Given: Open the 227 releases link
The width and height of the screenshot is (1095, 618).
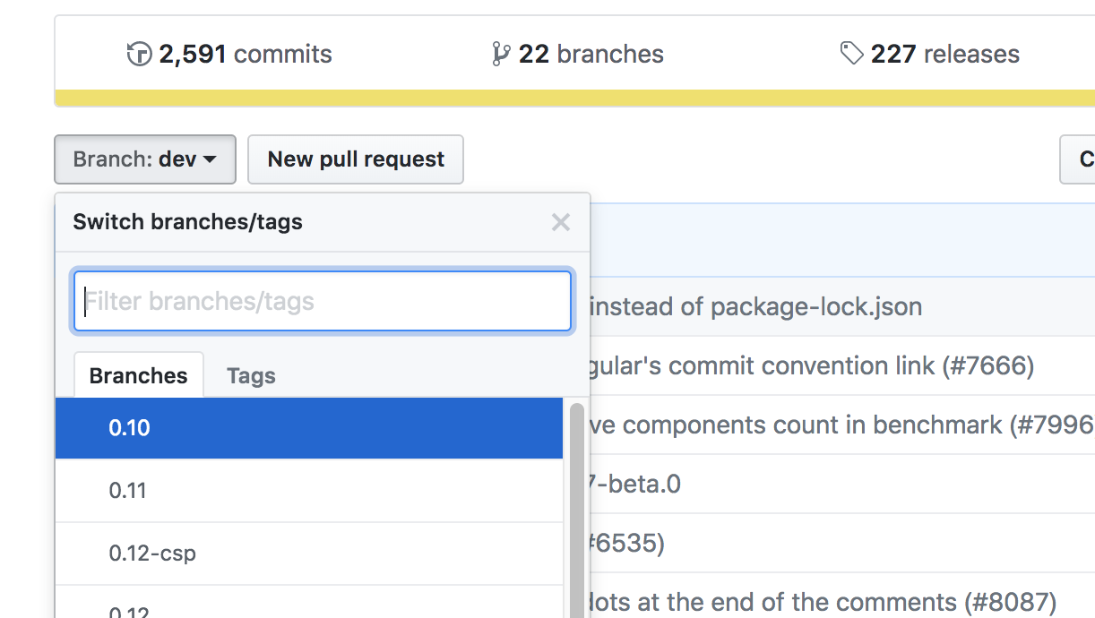Looking at the screenshot, I should pos(944,55).
